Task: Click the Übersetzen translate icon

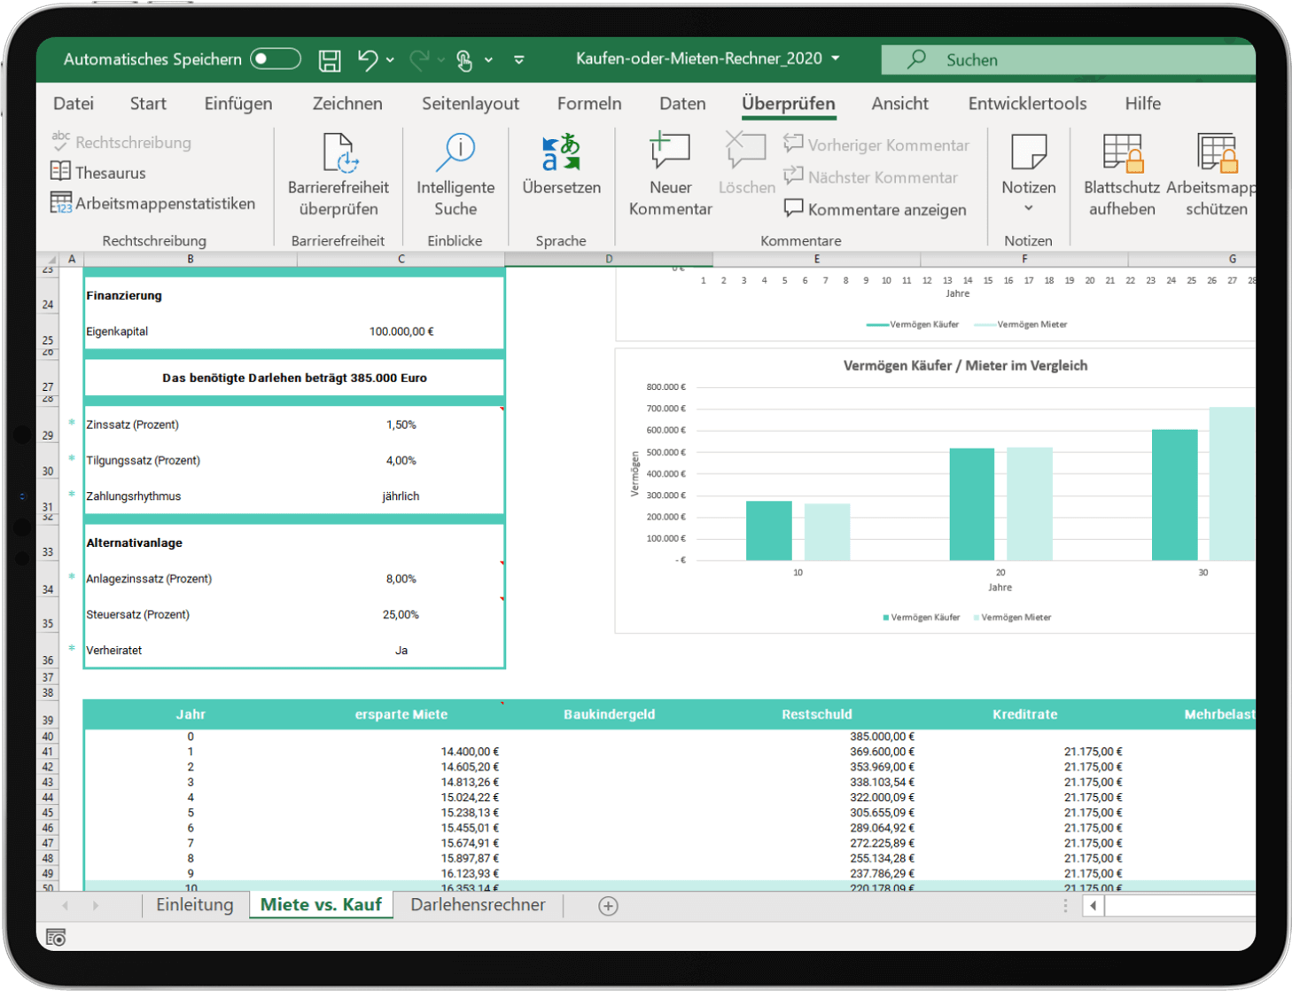Action: pos(561,152)
